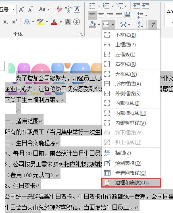Click the enclosed character 字 icon
This screenshot has height=213, width=173.
pyautogui.click(x=77, y=22)
